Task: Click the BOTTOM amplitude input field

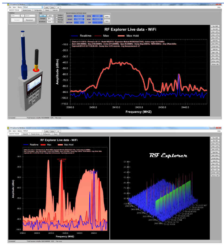Action: tap(79, 22)
